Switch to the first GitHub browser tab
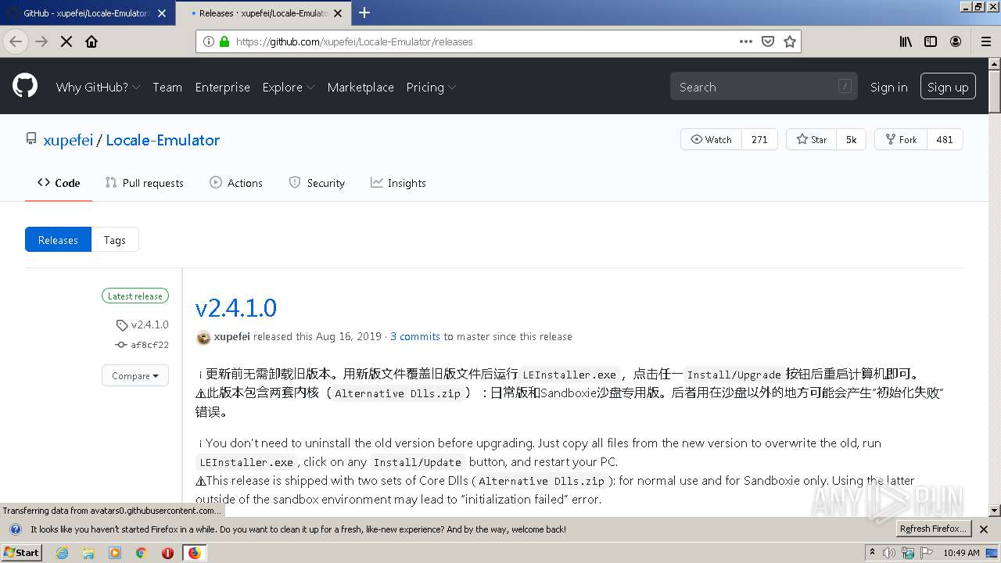Image resolution: width=1001 pixels, height=563 pixels. tap(86, 13)
